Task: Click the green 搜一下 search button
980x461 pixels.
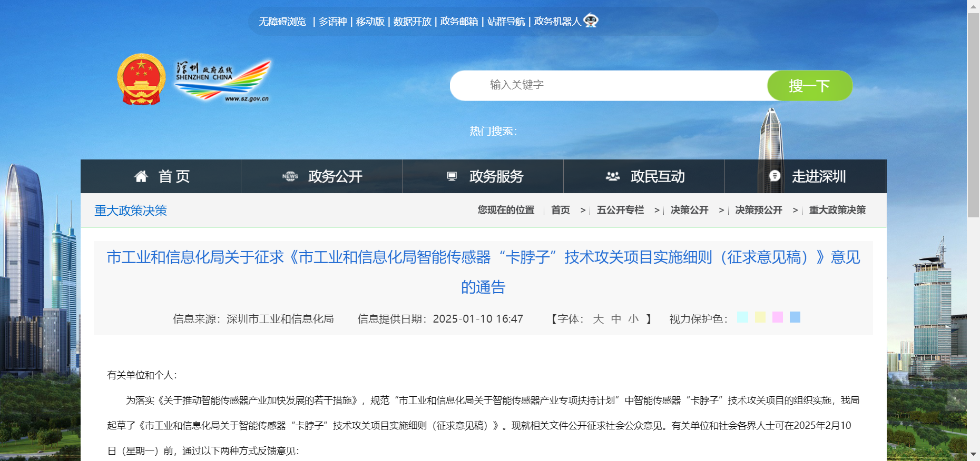Action: tap(809, 85)
